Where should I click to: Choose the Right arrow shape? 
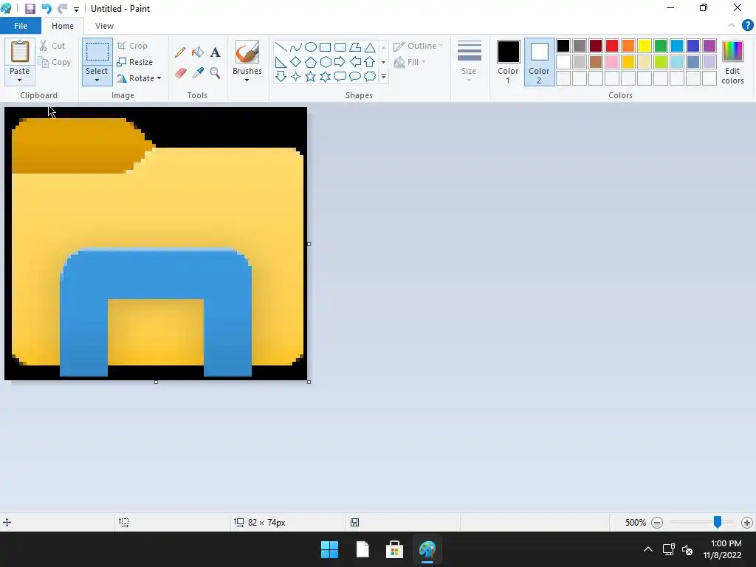click(340, 62)
